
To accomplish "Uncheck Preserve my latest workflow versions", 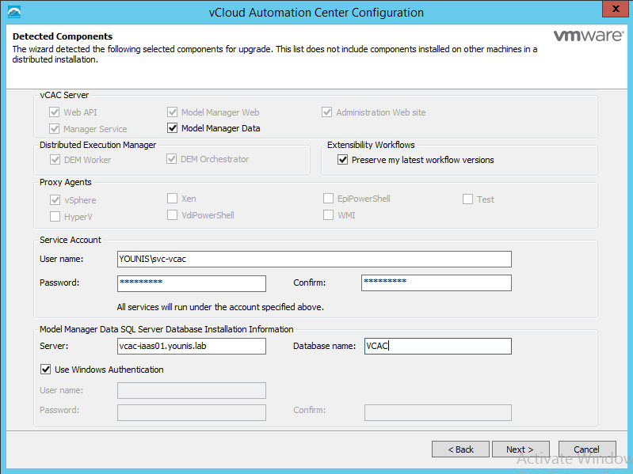I will click(343, 160).
